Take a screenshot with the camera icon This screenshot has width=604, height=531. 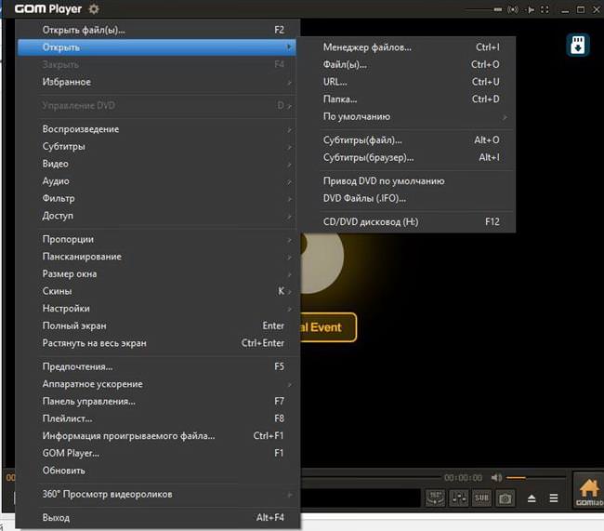pos(505,498)
